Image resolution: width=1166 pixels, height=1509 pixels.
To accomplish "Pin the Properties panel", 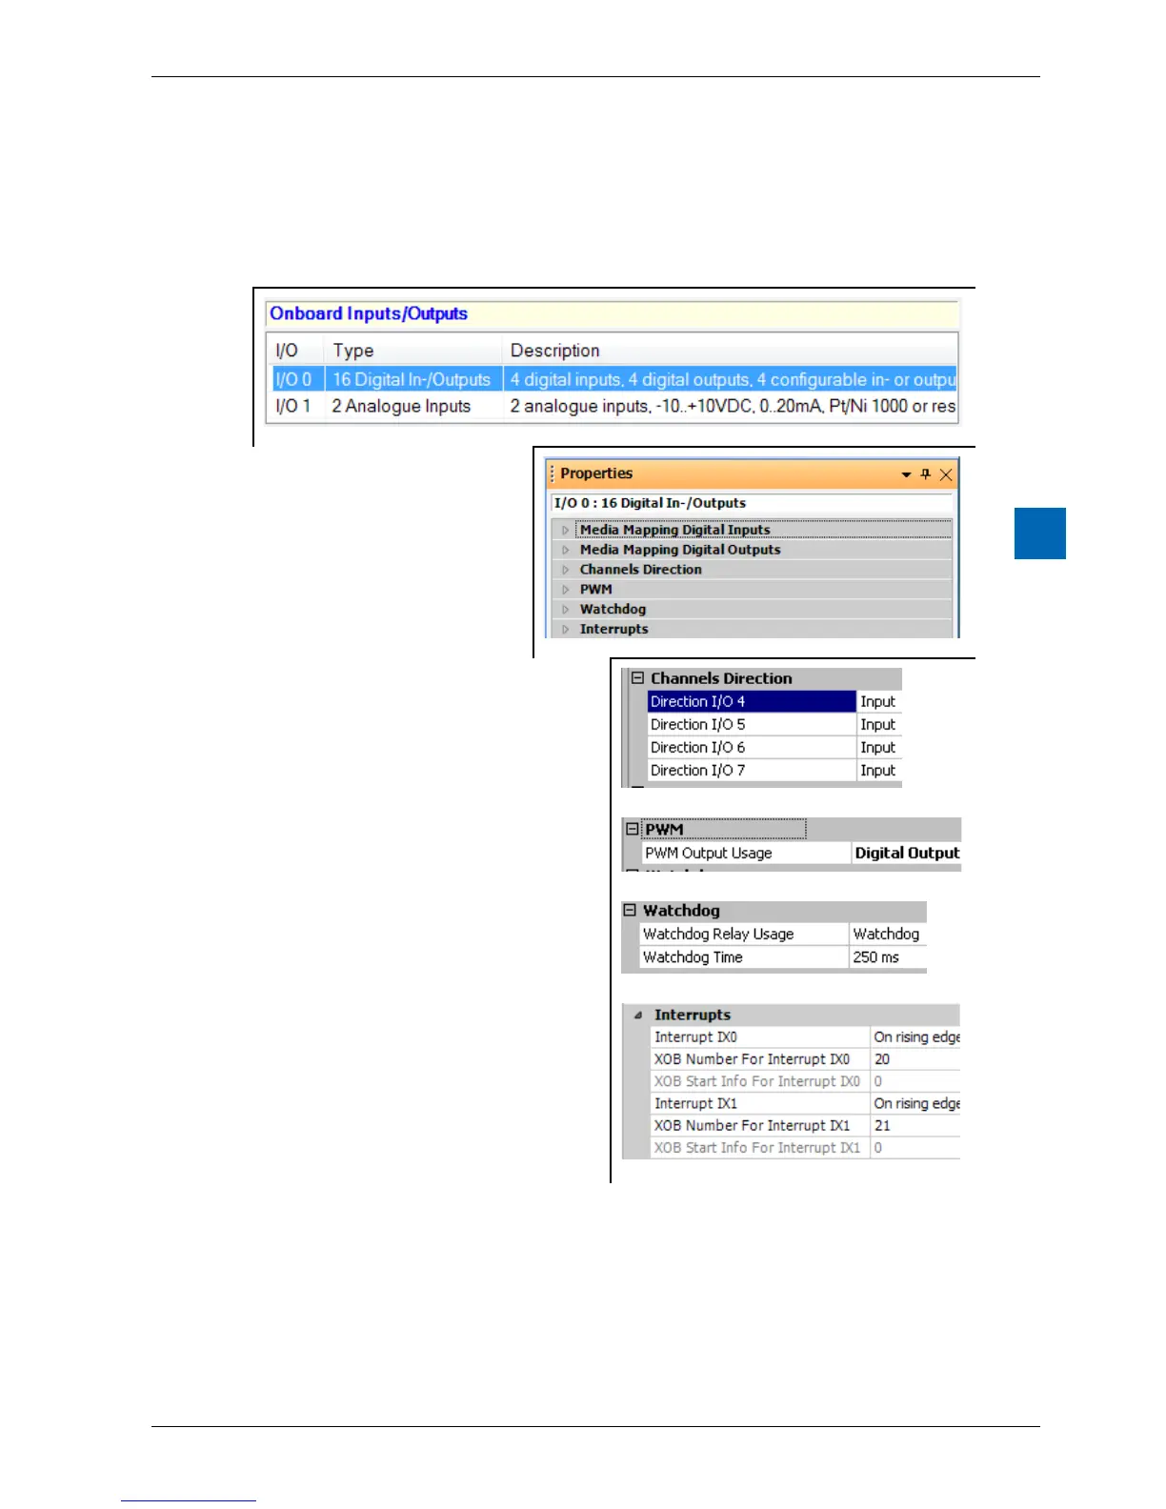I will click(x=925, y=474).
